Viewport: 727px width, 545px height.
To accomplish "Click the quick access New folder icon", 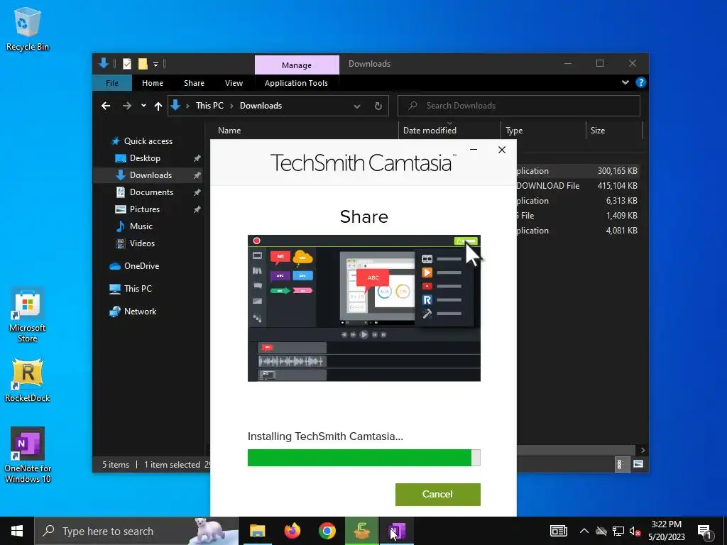I will [x=143, y=64].
